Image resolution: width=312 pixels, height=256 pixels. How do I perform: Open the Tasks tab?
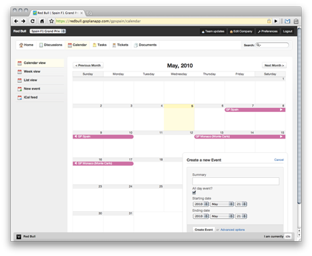click(x=100, y=45)
